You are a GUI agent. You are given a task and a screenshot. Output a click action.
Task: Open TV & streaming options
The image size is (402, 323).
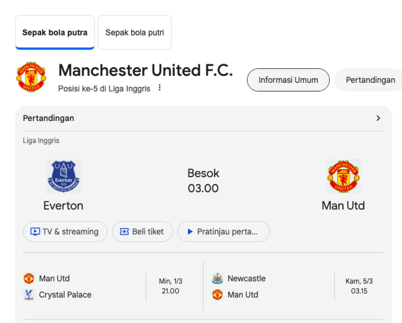65,232
